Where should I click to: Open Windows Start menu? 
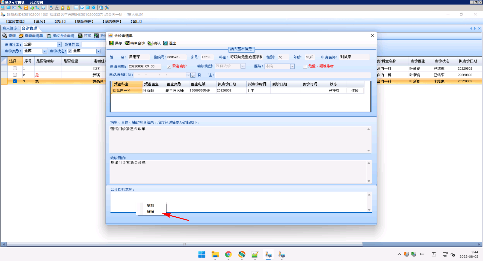click(202, 254)
